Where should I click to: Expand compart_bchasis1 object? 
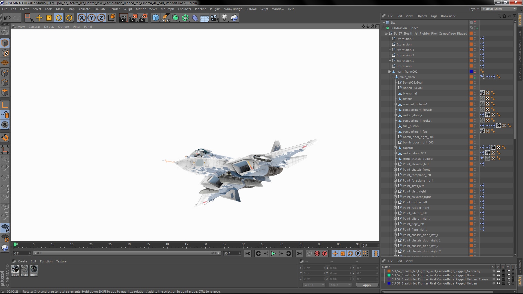pos(396,104)
